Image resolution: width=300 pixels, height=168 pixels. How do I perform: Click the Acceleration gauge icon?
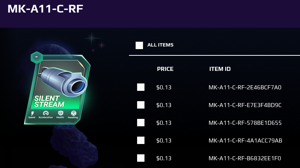click(46, 113)
